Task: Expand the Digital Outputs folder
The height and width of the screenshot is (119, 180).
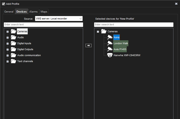Action: point(8,50)
